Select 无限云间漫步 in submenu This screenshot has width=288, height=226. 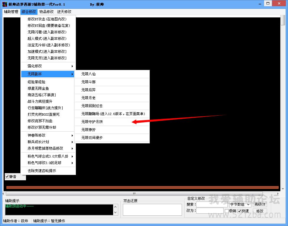pyautogui.click(x=112, y=137)
